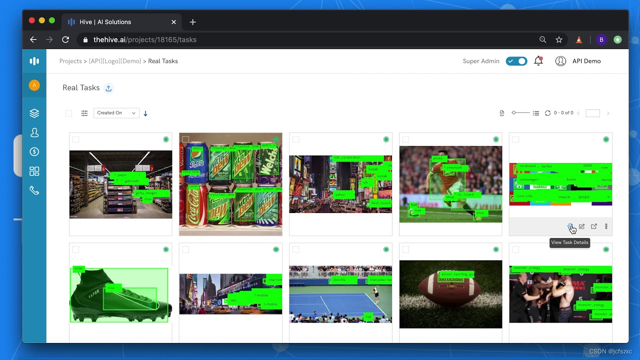Click the page number input box
Screen dimensions: 640x360
(x=592, y=113)
